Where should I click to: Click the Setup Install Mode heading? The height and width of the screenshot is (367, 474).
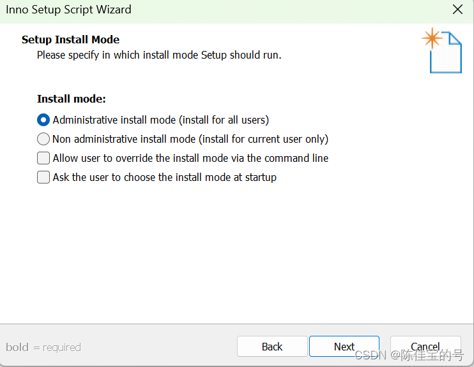(70, 40)
